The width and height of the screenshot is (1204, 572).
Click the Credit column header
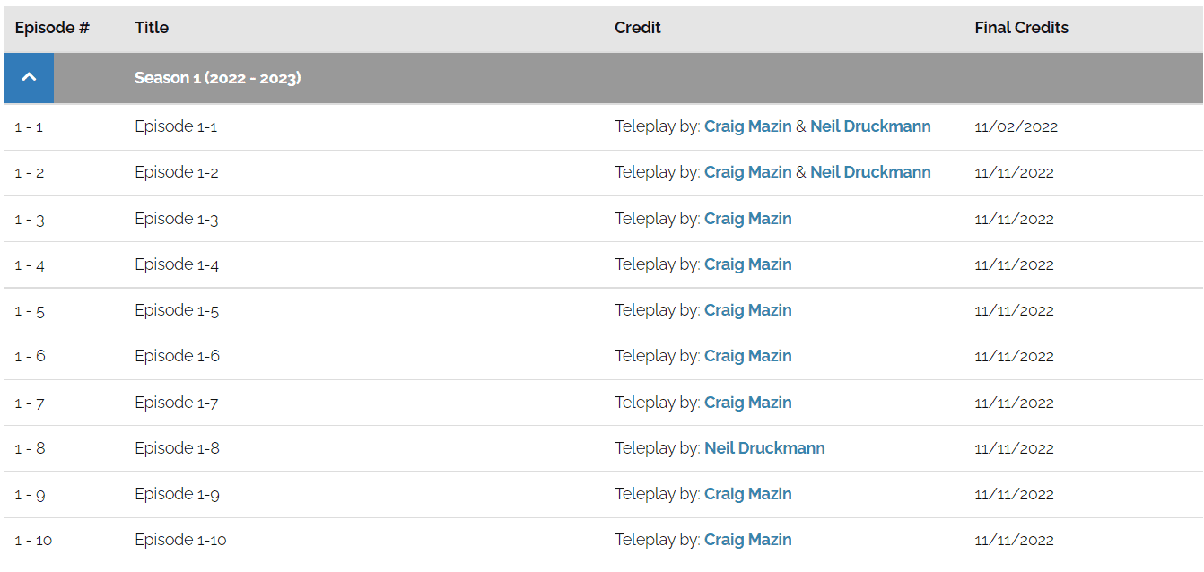tap(637, 28)
